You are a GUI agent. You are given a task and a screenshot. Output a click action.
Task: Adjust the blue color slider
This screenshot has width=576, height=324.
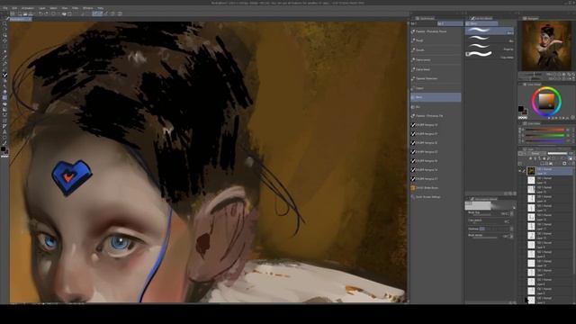point(544,140)
